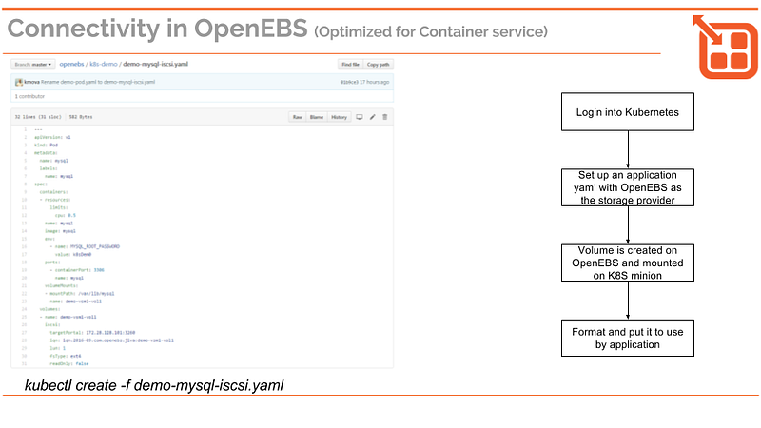Click the Raw button
This screenshot has height=428, width=761.
pyautogui.click(x=298, y=117)
